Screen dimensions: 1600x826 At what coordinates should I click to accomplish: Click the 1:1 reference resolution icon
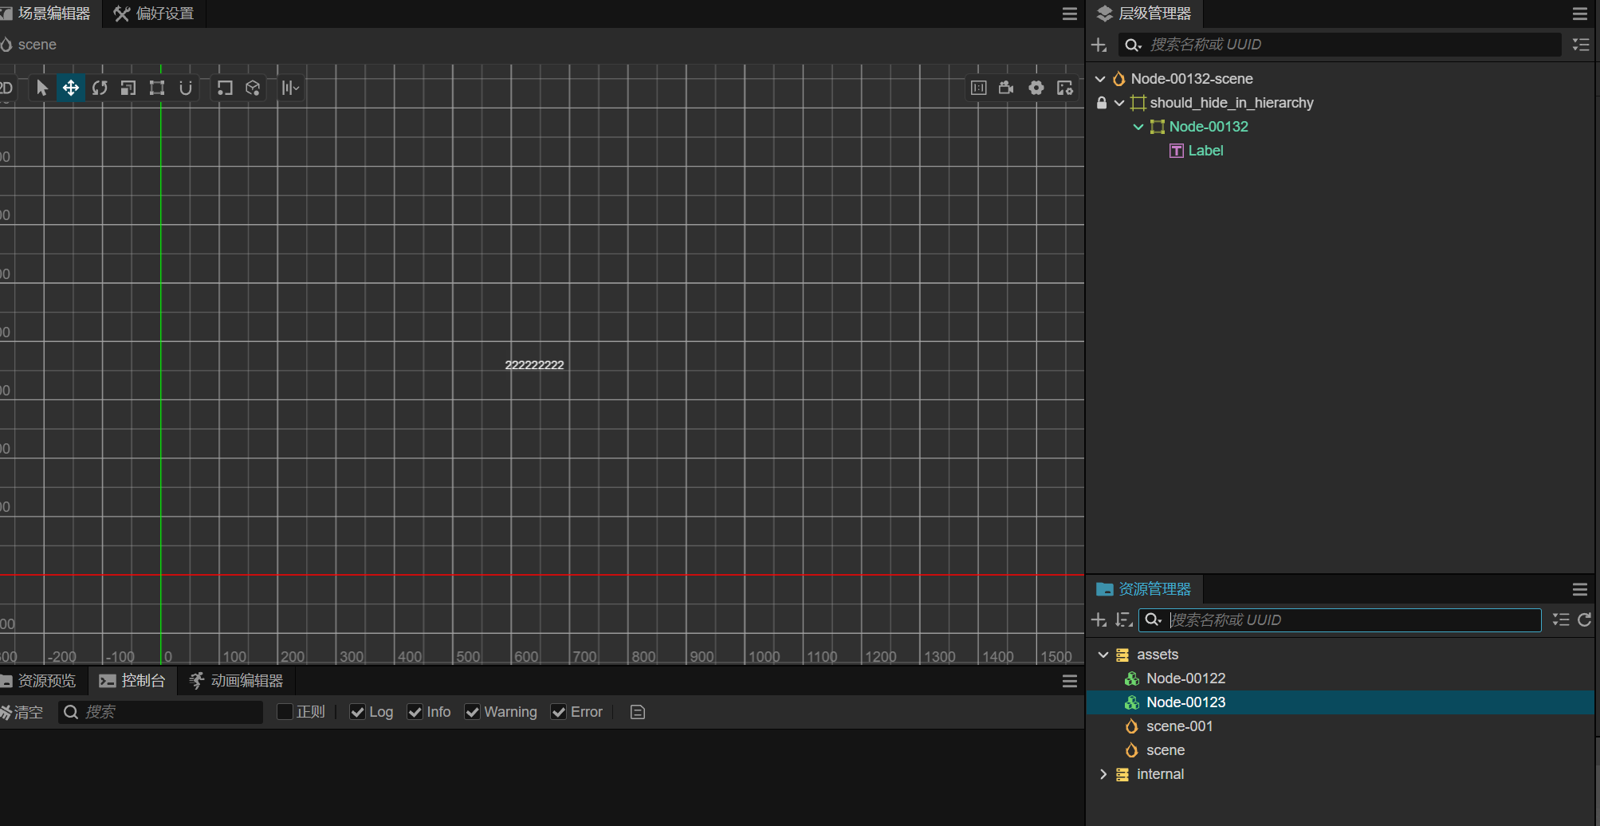979,88
